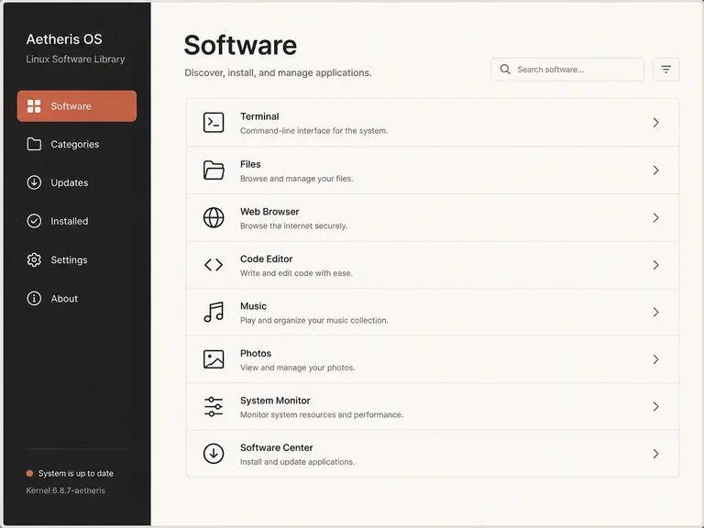Click 'Monitor system resources and performance.' description
704x528 pixels.
coord(322,414)
